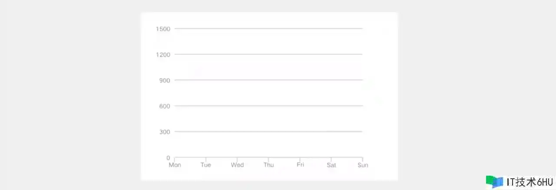Viewport: 556px width, 190px height.
Task: Click the IT技术6HU watermark text
Action: (530, 182)
